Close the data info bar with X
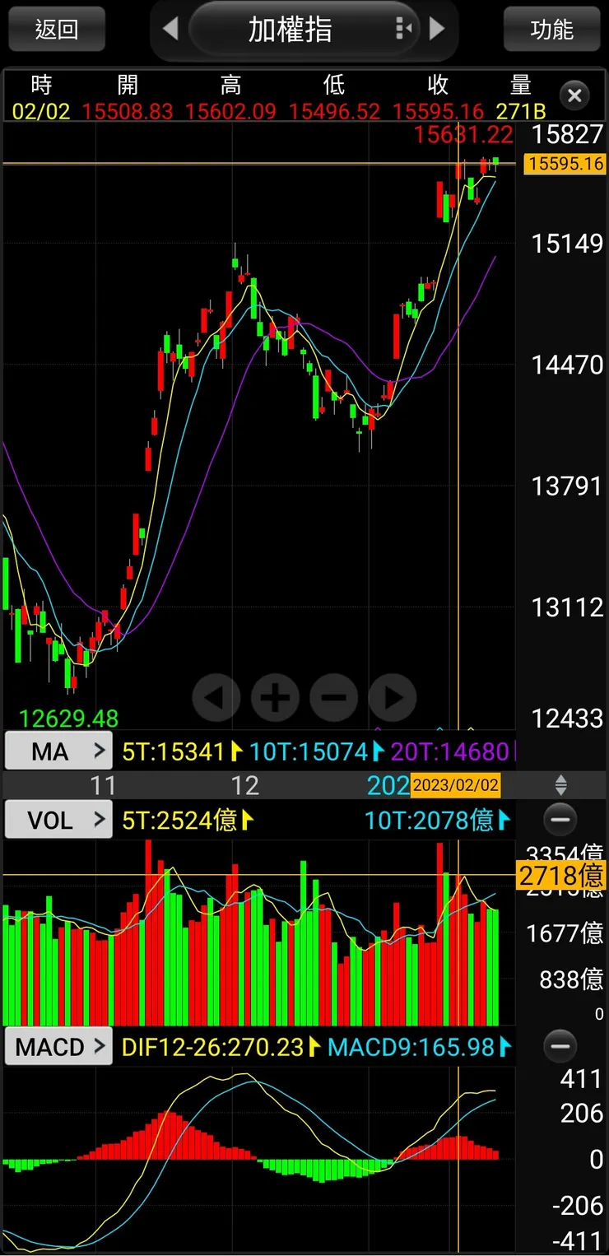Image resolution: width=609 pixels, height=1256 pixels. click(574, 95)
